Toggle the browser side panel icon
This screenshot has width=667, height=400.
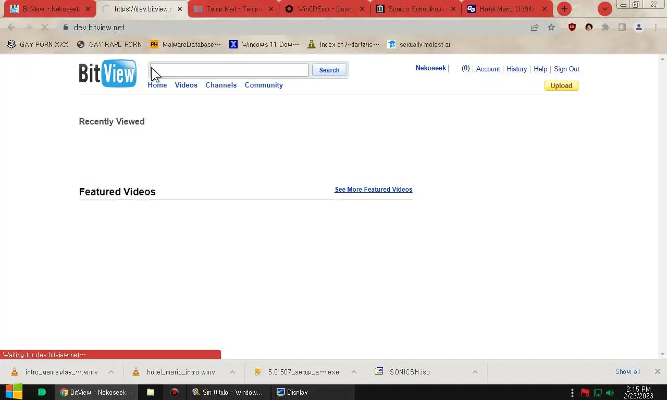tap(622, 27)
